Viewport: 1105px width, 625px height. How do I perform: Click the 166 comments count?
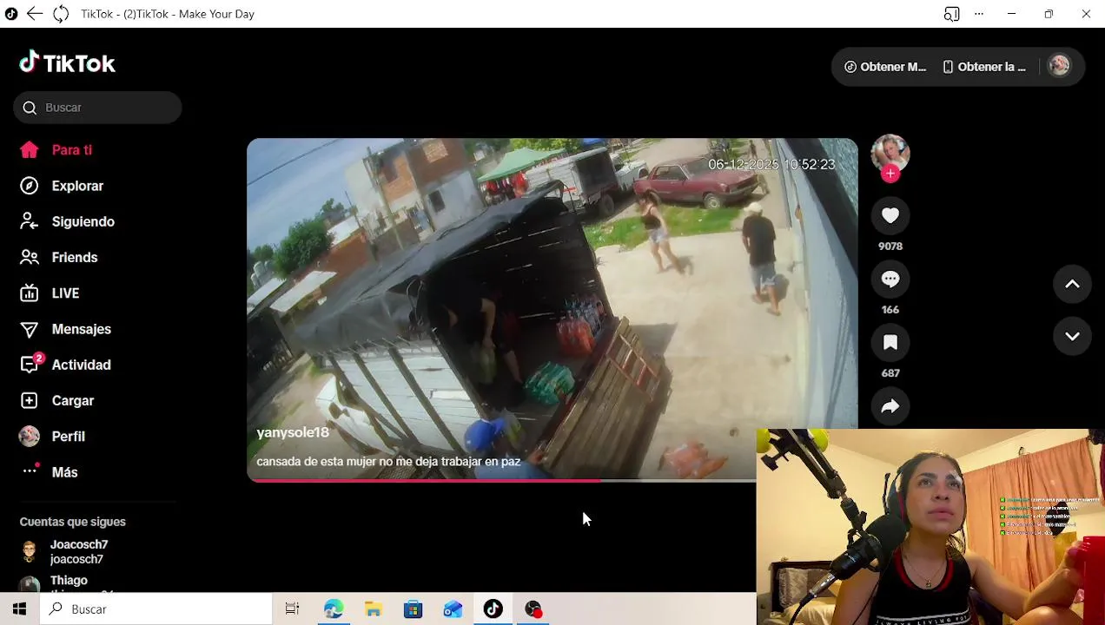point(890,310)
